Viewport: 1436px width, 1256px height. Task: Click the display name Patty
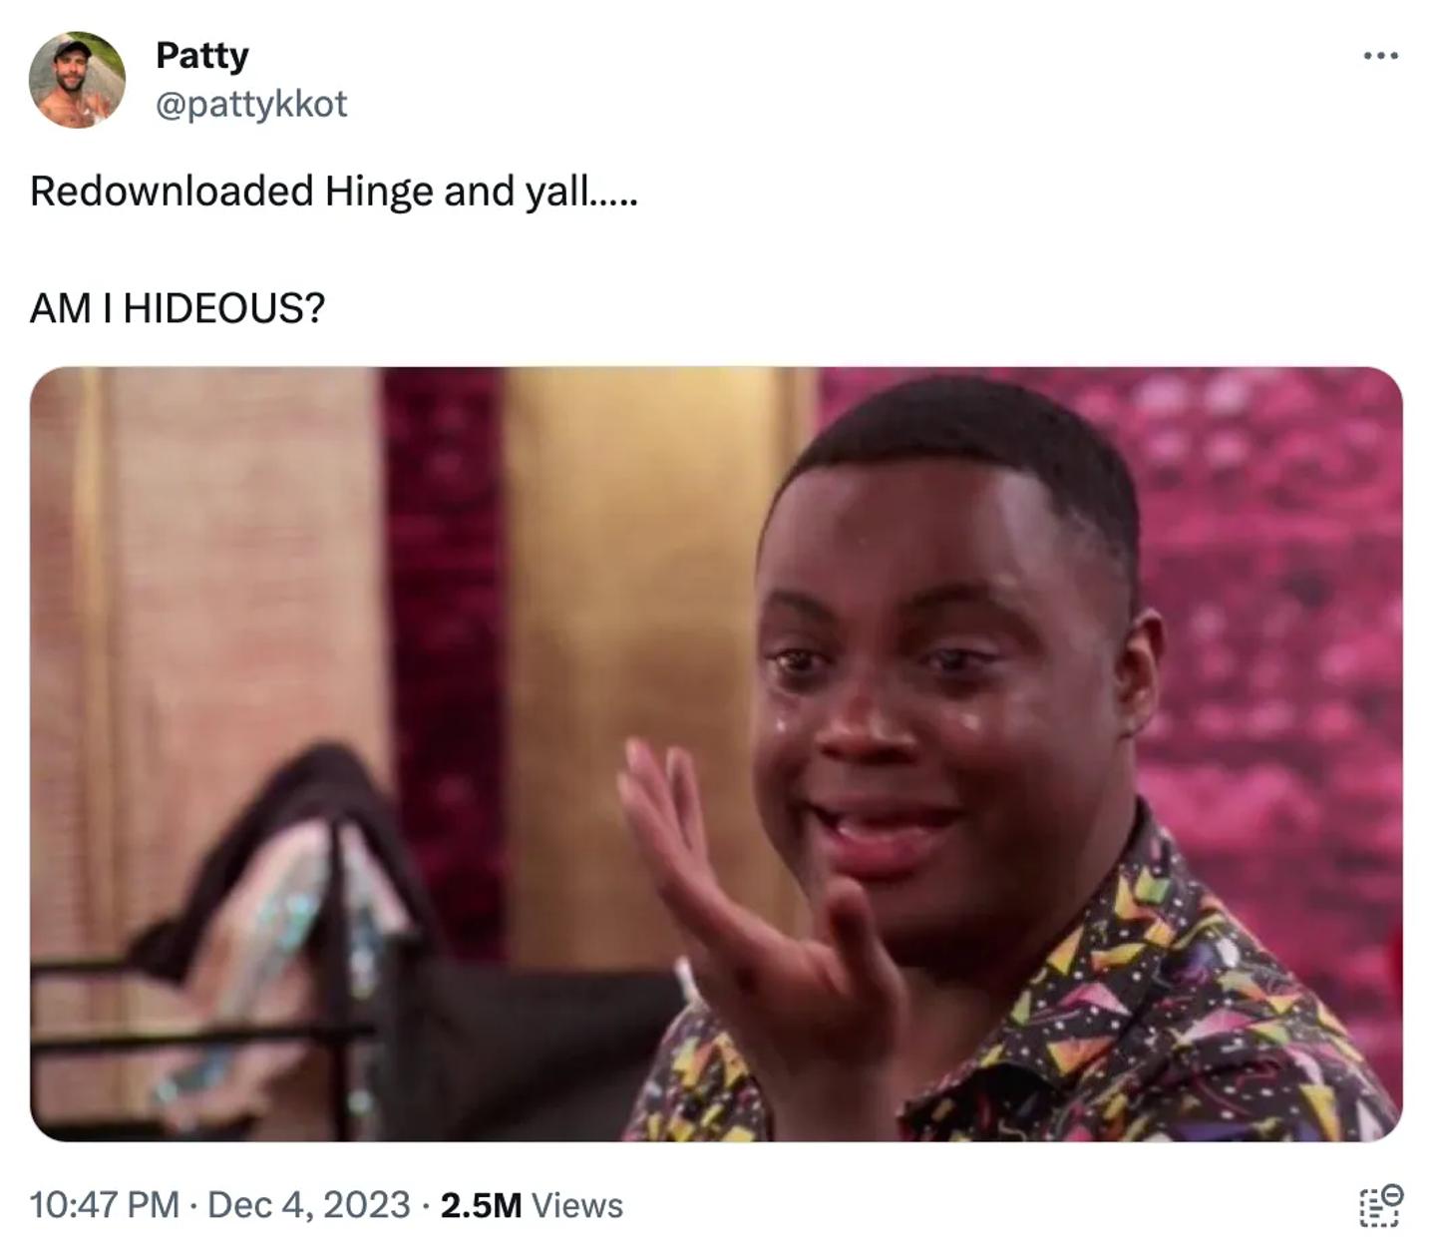pyautogui.click(x=202, y=56)
